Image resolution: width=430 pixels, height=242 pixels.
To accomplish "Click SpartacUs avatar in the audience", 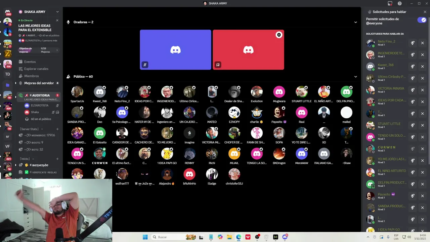I will tap(77, 92).
